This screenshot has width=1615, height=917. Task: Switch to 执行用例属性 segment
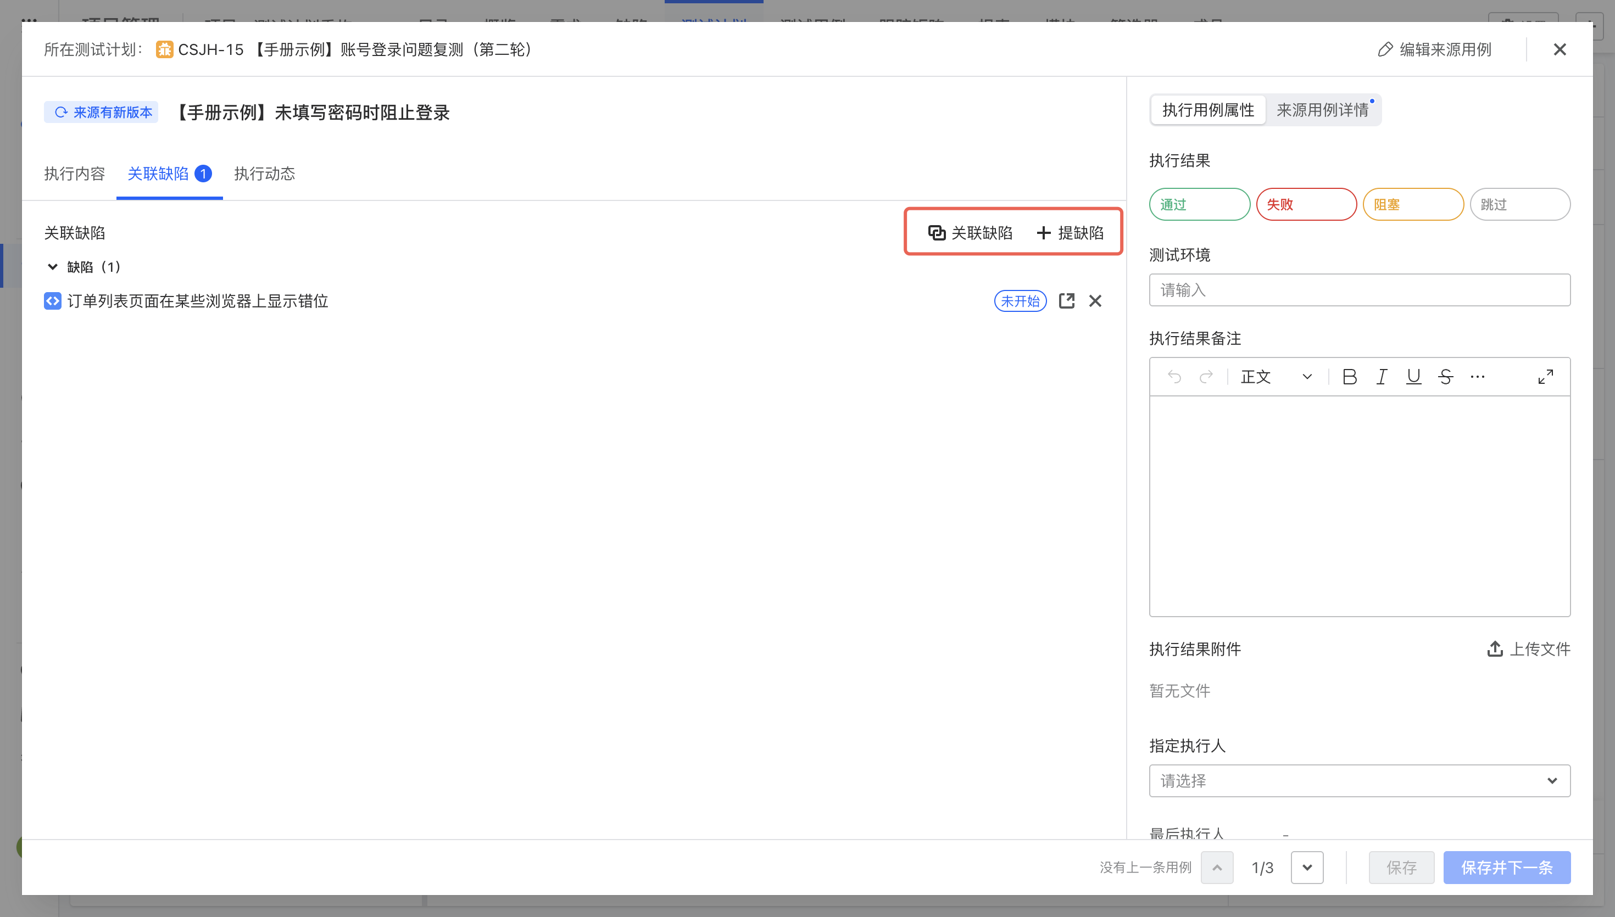pyautogui.click(x=1208, y=110)
